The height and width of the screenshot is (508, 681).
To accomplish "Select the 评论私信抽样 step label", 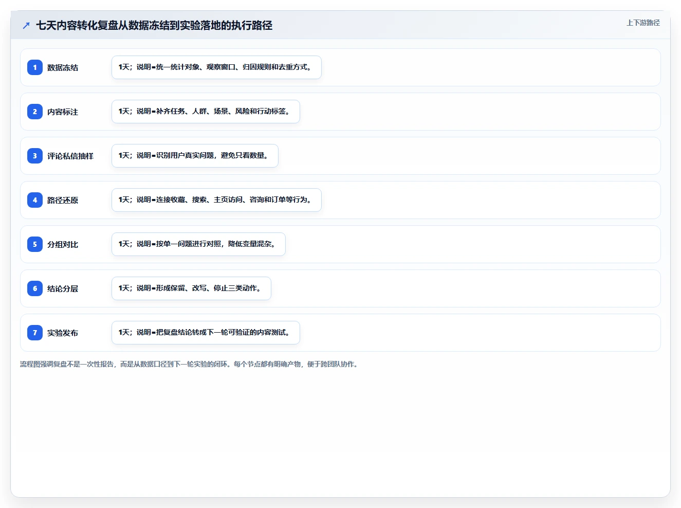I will tap(70, 156).
